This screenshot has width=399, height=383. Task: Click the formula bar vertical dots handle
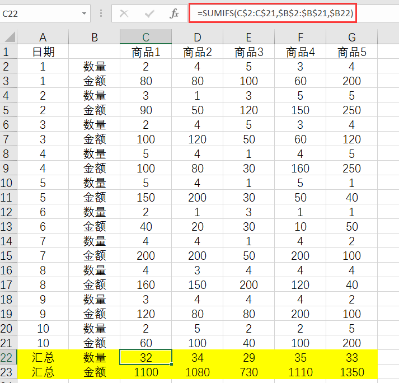(x=101, y=13)
